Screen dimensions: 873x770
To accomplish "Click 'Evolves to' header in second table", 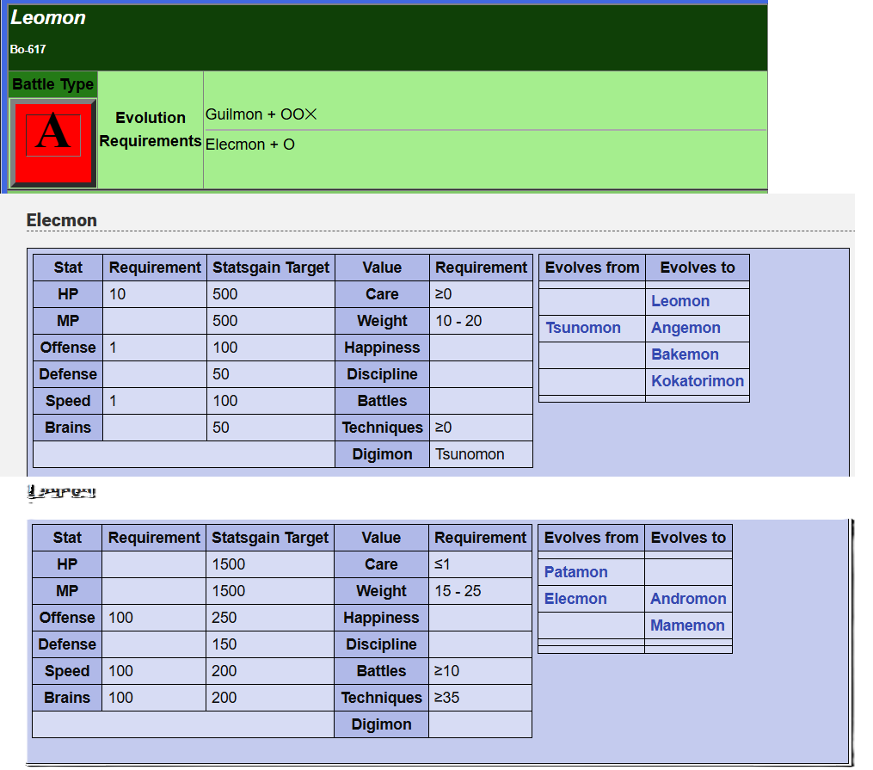I will [x=688, y=538].
